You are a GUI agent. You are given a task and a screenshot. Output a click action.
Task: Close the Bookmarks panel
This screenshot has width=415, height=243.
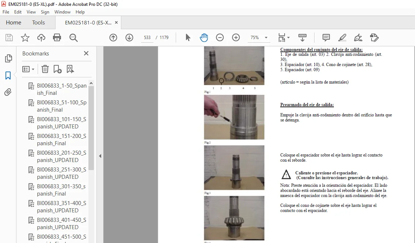86,53
